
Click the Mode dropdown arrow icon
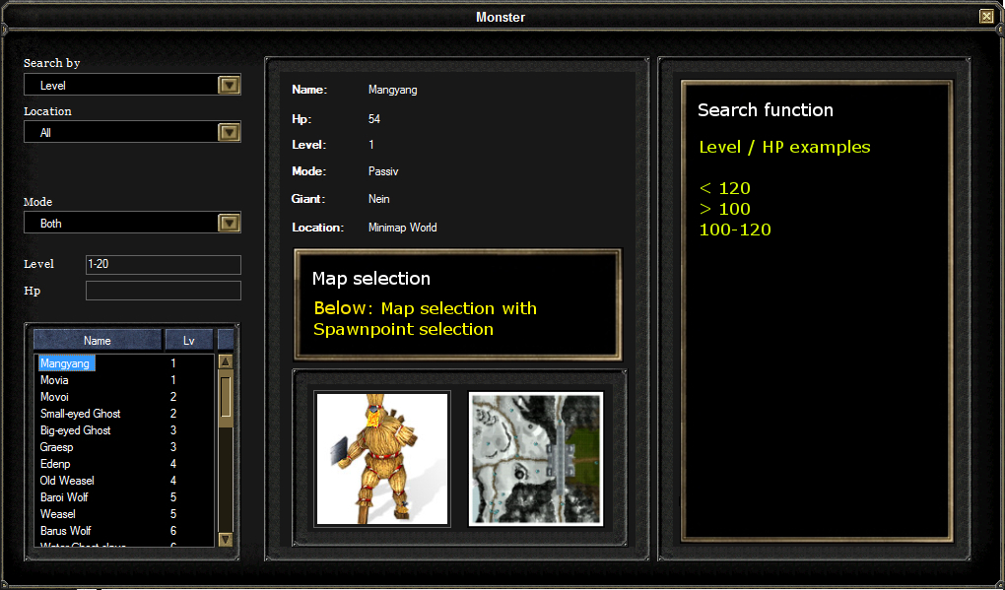229,223
